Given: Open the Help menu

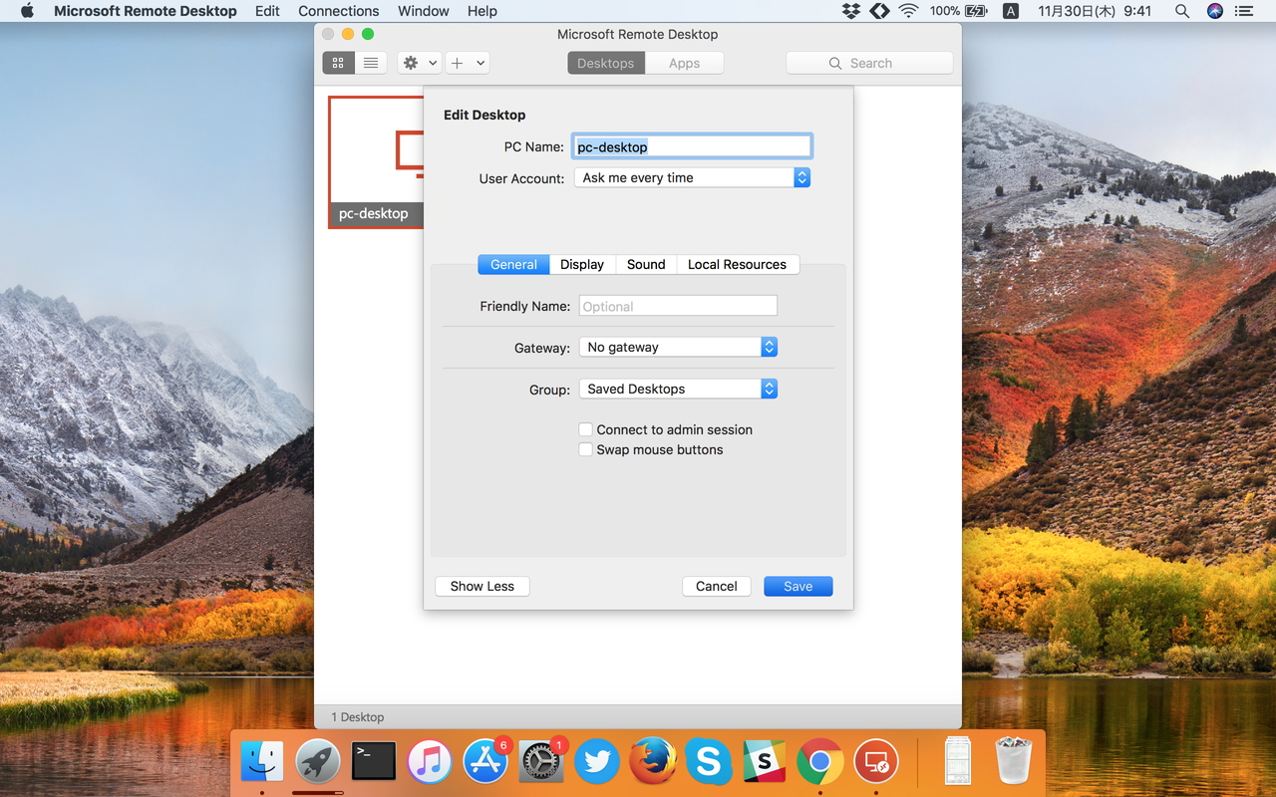Looking at the screenshot, I should pos(482,11).
